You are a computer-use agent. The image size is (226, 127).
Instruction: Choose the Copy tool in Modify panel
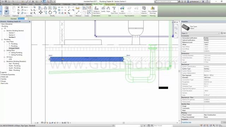pos(46,12)
